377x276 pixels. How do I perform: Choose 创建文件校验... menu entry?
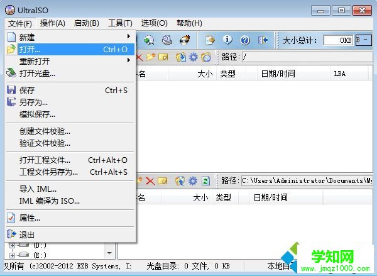(70, 131)
